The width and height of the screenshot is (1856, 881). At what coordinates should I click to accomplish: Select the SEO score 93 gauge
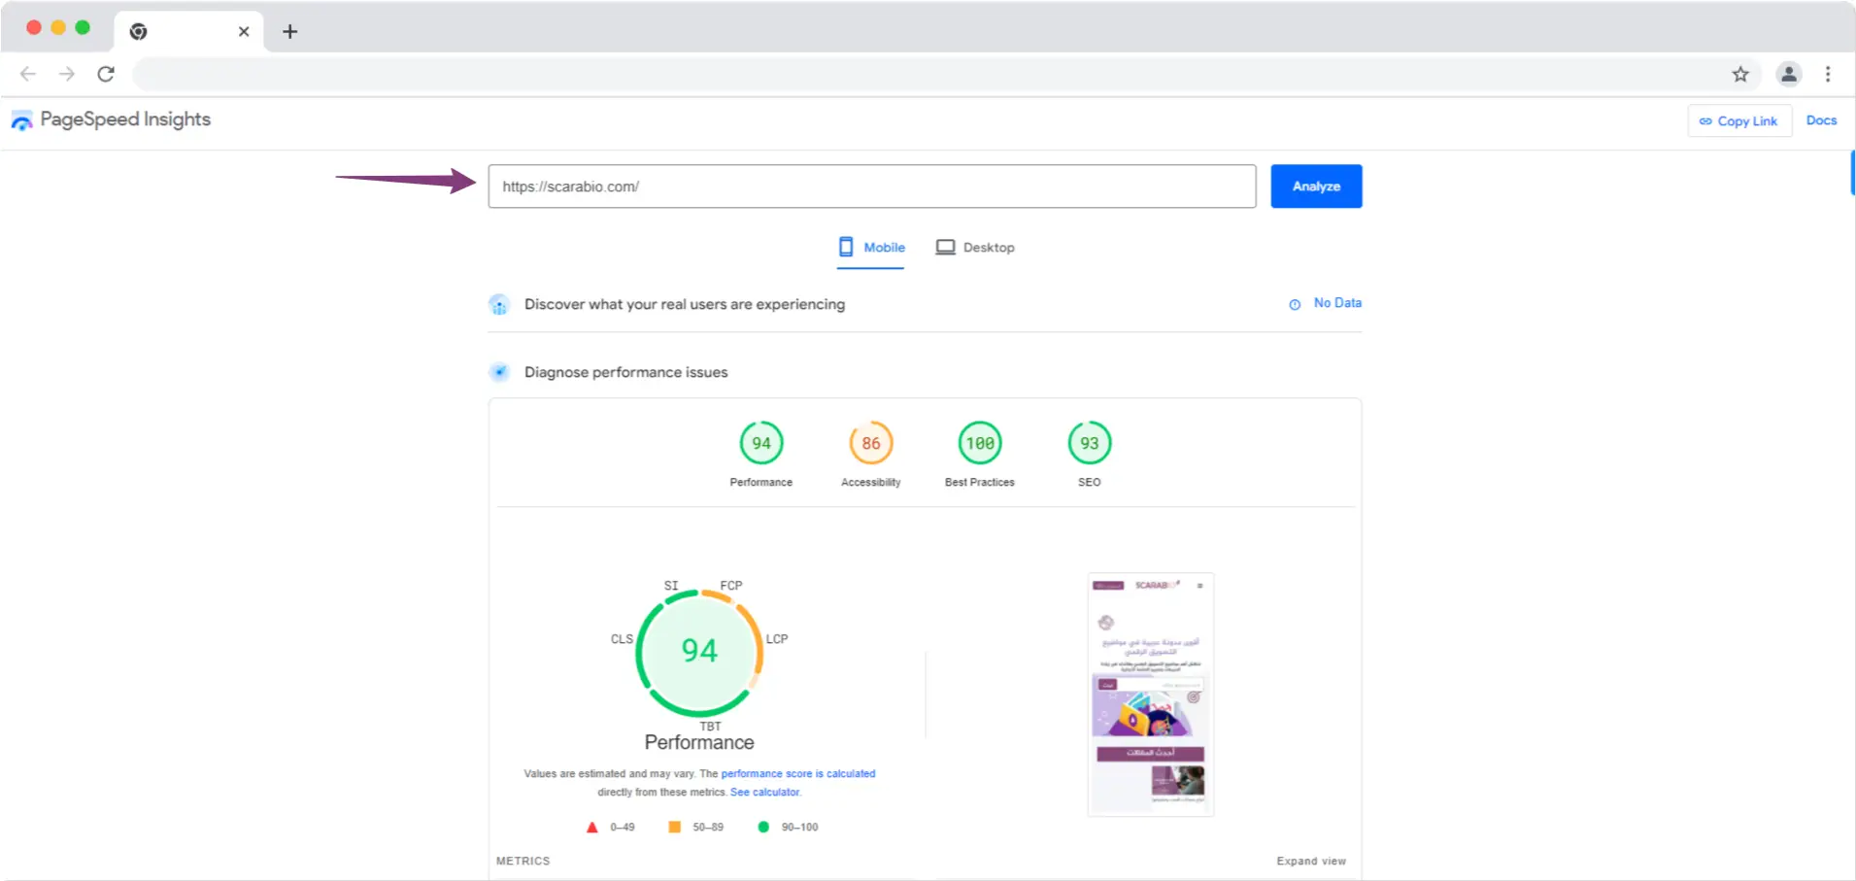pyautogui.click(x=1089, y=443)
